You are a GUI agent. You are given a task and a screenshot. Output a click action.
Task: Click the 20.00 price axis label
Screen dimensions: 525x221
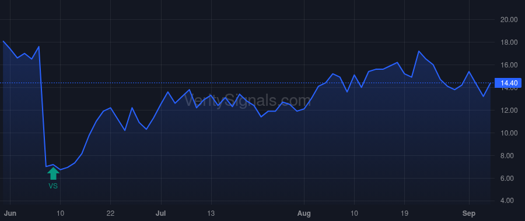[x=509, y=20]
